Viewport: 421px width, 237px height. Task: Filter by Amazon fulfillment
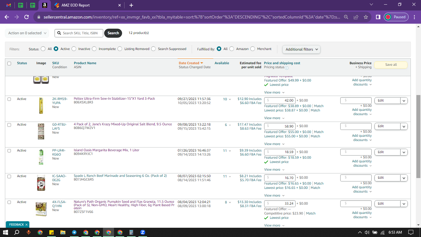click(232, 49)
